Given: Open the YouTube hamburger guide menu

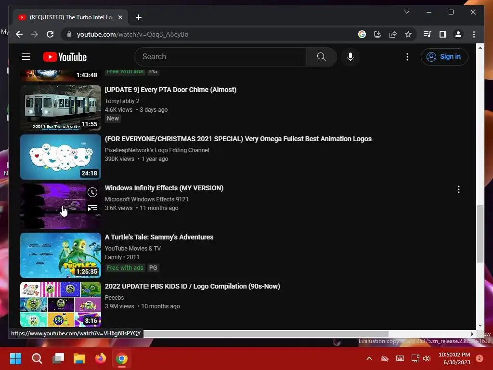Looking at the screenshot, I should point(26,57).
